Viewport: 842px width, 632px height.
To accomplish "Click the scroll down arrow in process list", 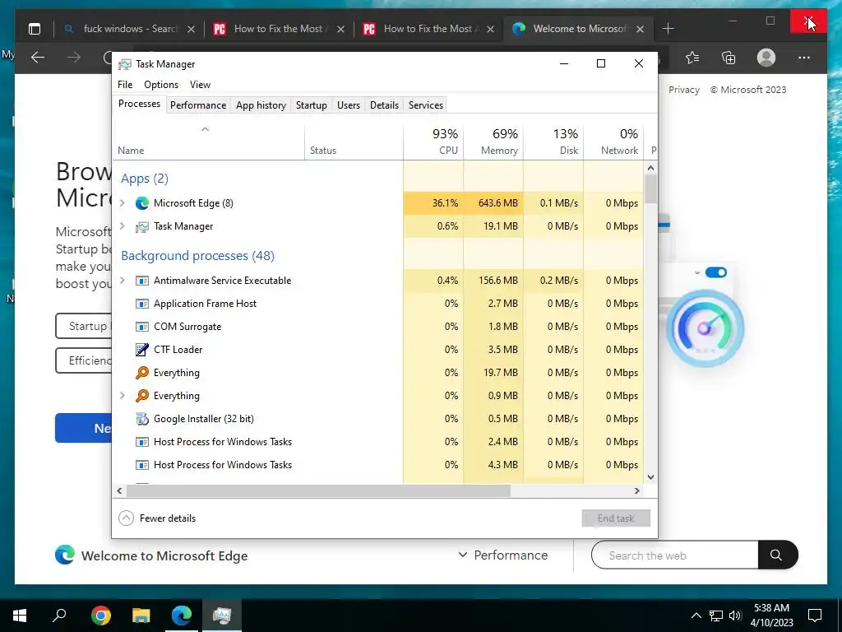I will [x=651, y=477].
